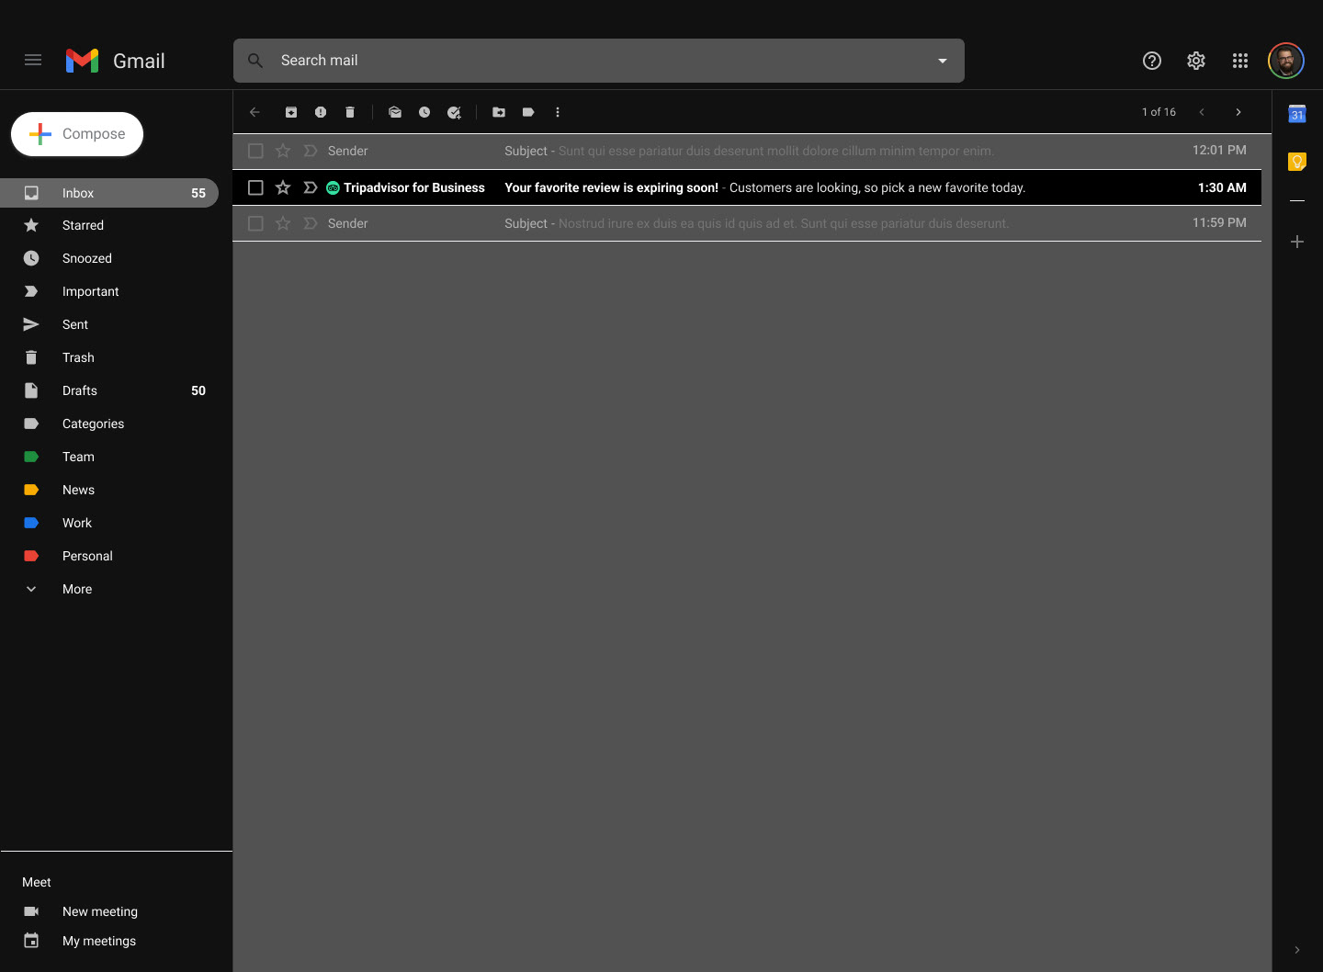Open the Google apps grid
Image resolution: width=1323 pixels, height=972 pixels.
[1240, 61]
